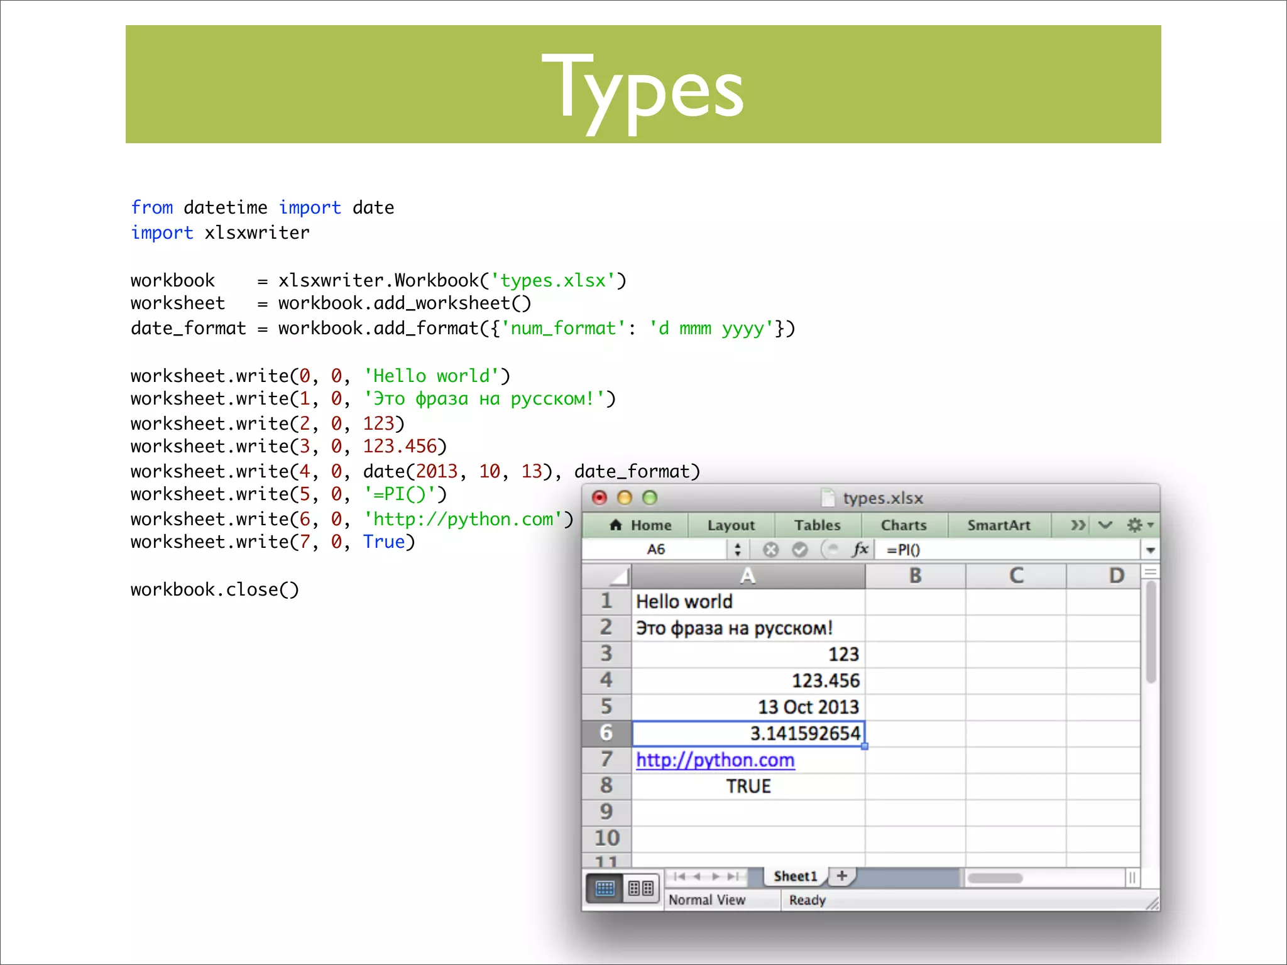Click the Normal View status label
The width and height of the screenshot is (1287, 965).
pos(707,900)
